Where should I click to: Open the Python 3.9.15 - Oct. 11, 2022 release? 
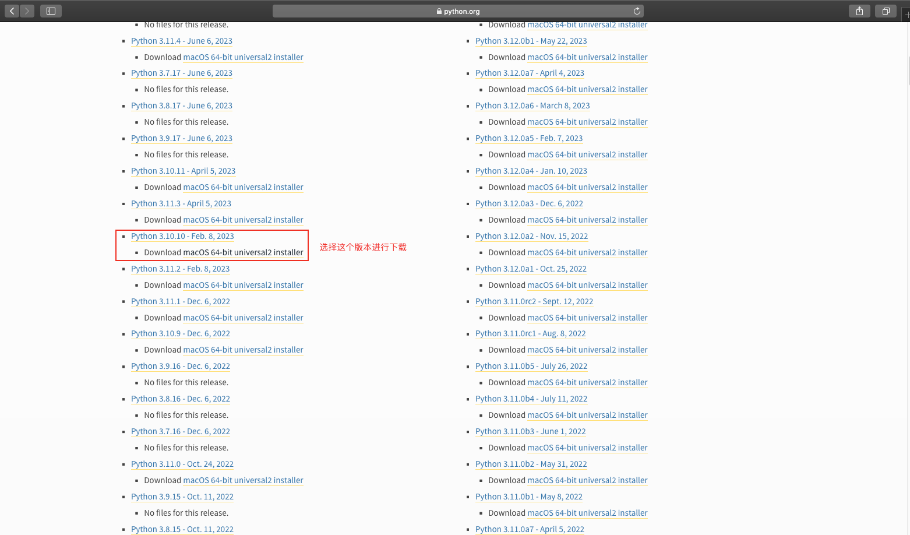182,497
